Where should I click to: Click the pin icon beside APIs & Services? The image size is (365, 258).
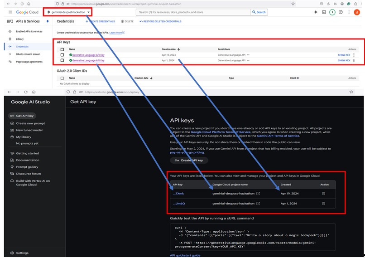click(x=48, y=21)
